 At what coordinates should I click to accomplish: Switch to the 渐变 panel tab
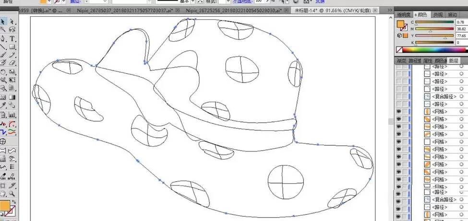point(402,60)
